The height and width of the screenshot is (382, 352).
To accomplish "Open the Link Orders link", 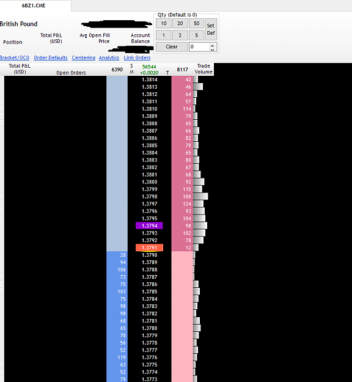I will (x=137, y=57).
